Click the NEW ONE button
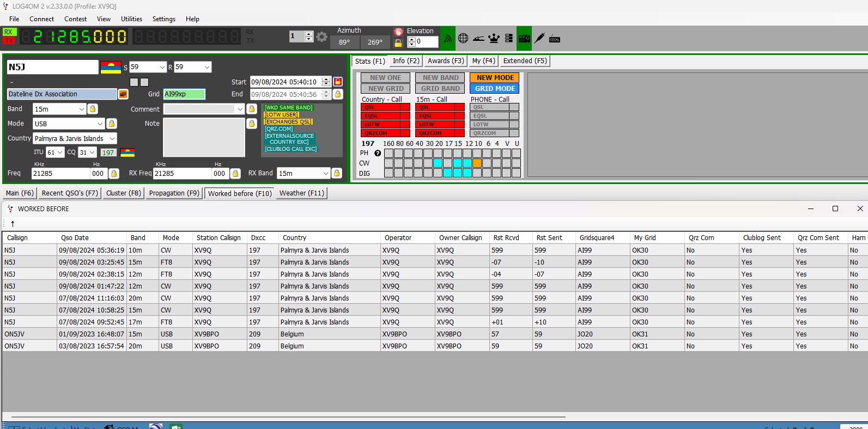The image size is (868, 429). tap(385, 78)
